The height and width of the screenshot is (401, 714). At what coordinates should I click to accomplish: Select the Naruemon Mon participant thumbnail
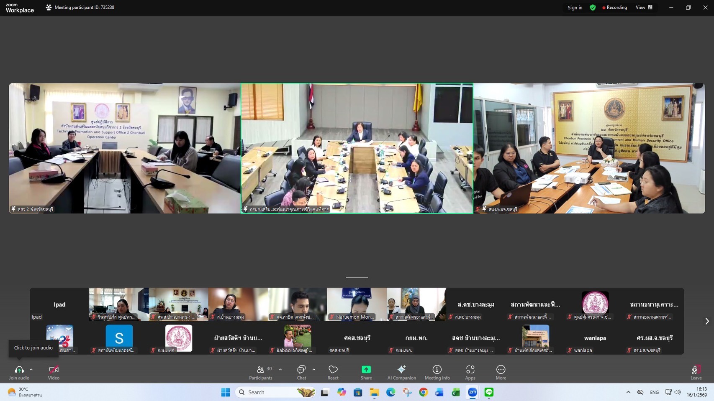pos(357,305)
